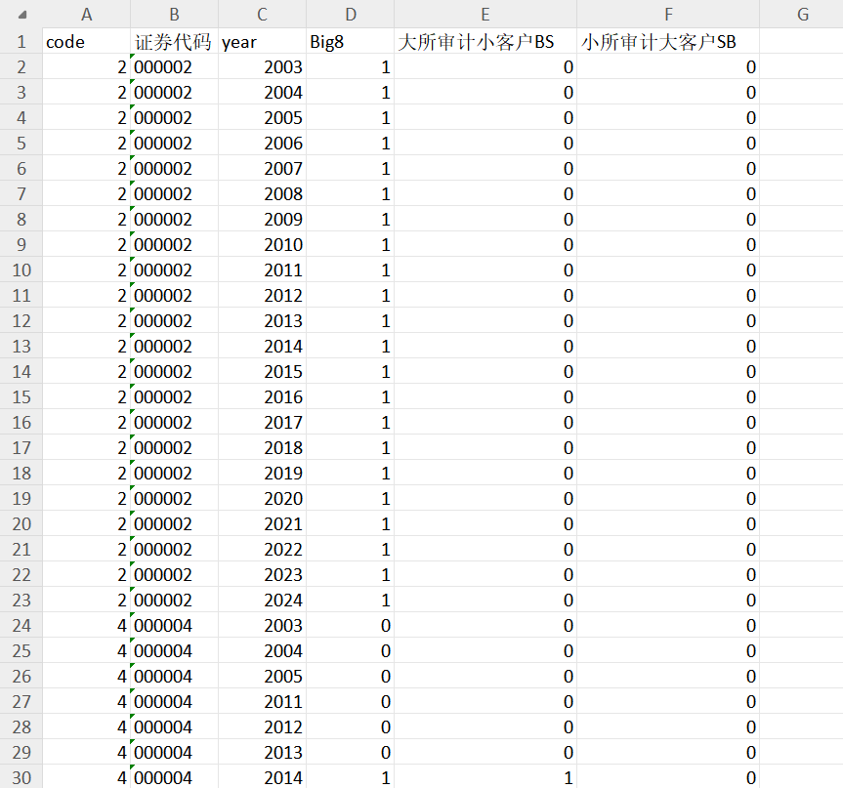Click SB value 0 in row 30

coord(668,777)
